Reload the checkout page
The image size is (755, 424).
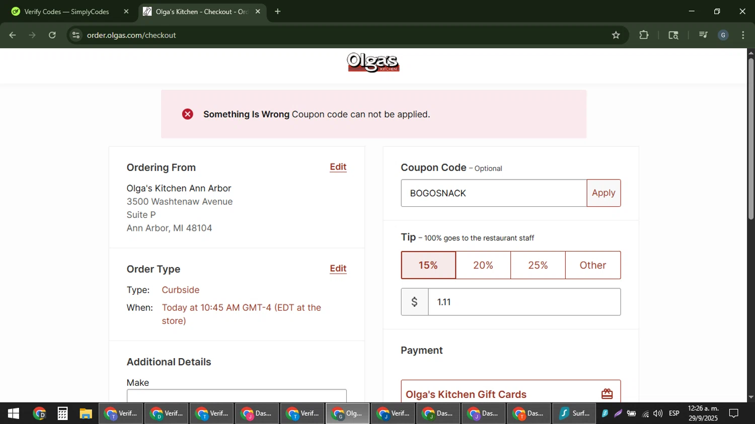pos(52,35)
